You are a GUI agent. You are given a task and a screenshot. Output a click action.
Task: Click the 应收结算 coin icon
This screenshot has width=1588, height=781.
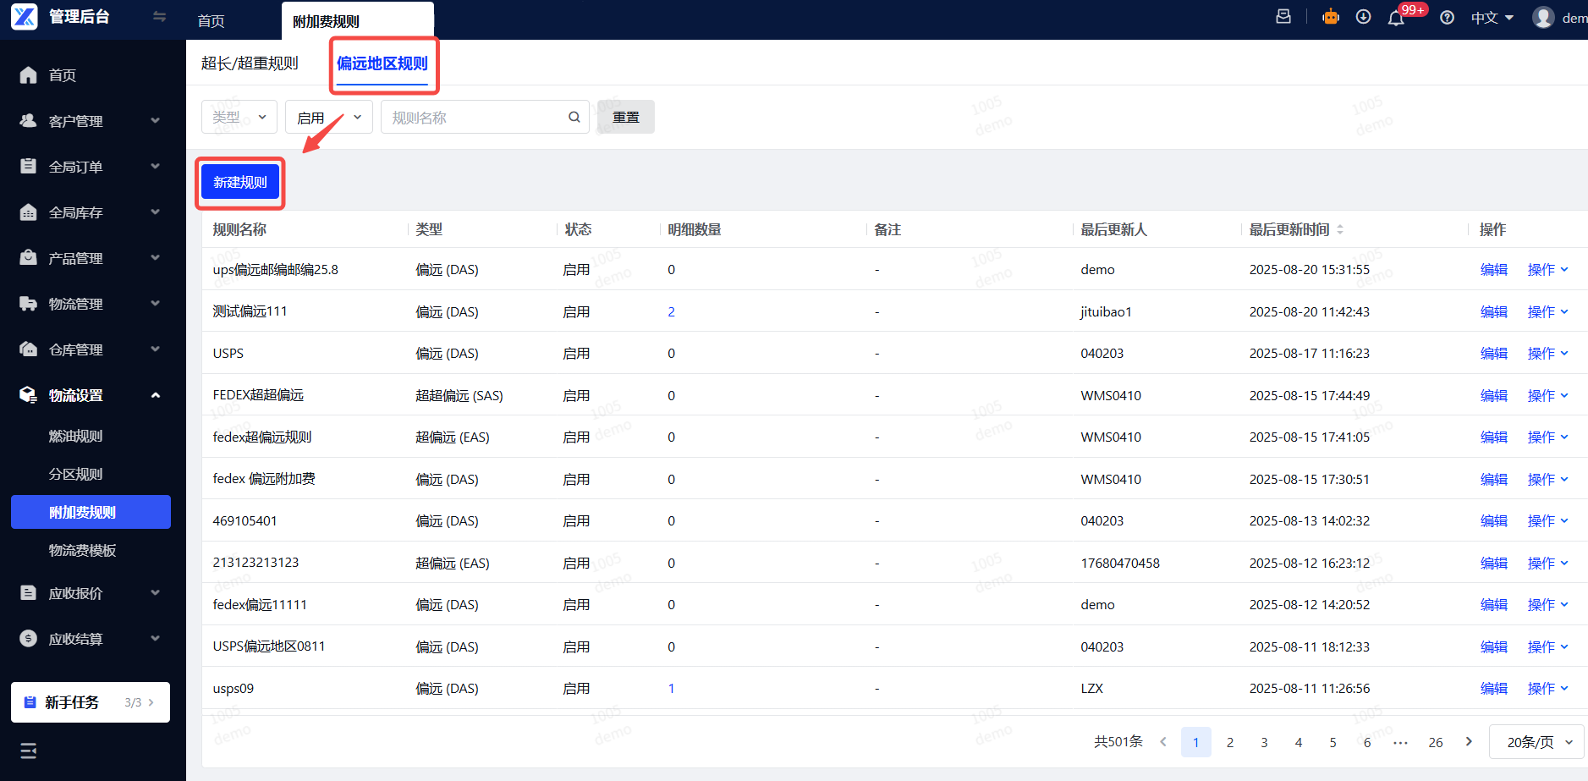point(29,639)
